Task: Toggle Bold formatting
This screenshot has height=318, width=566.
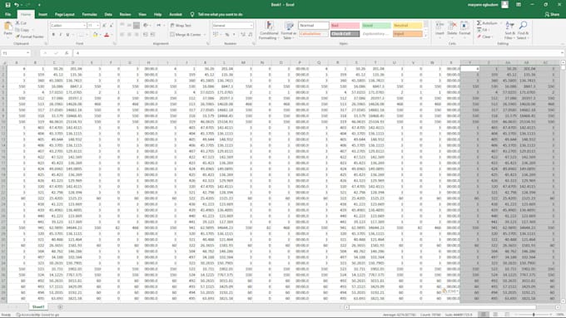Action: (x=53, y=35)
